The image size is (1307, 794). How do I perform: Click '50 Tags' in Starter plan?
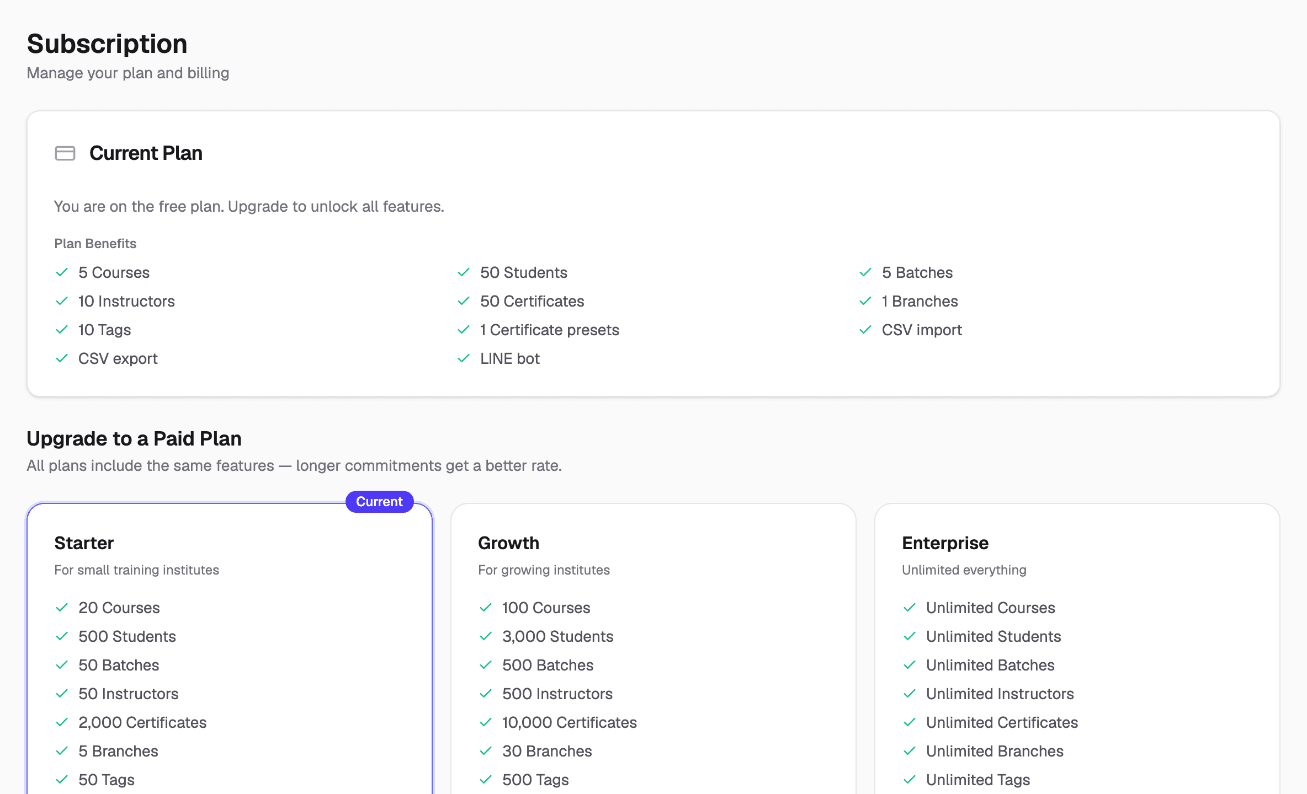(107, 780)
